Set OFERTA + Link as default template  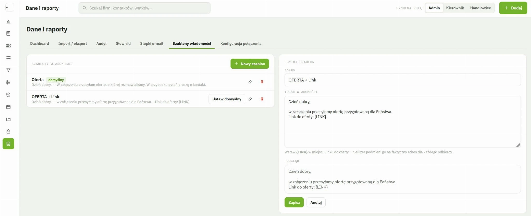[x=227, y=99]
